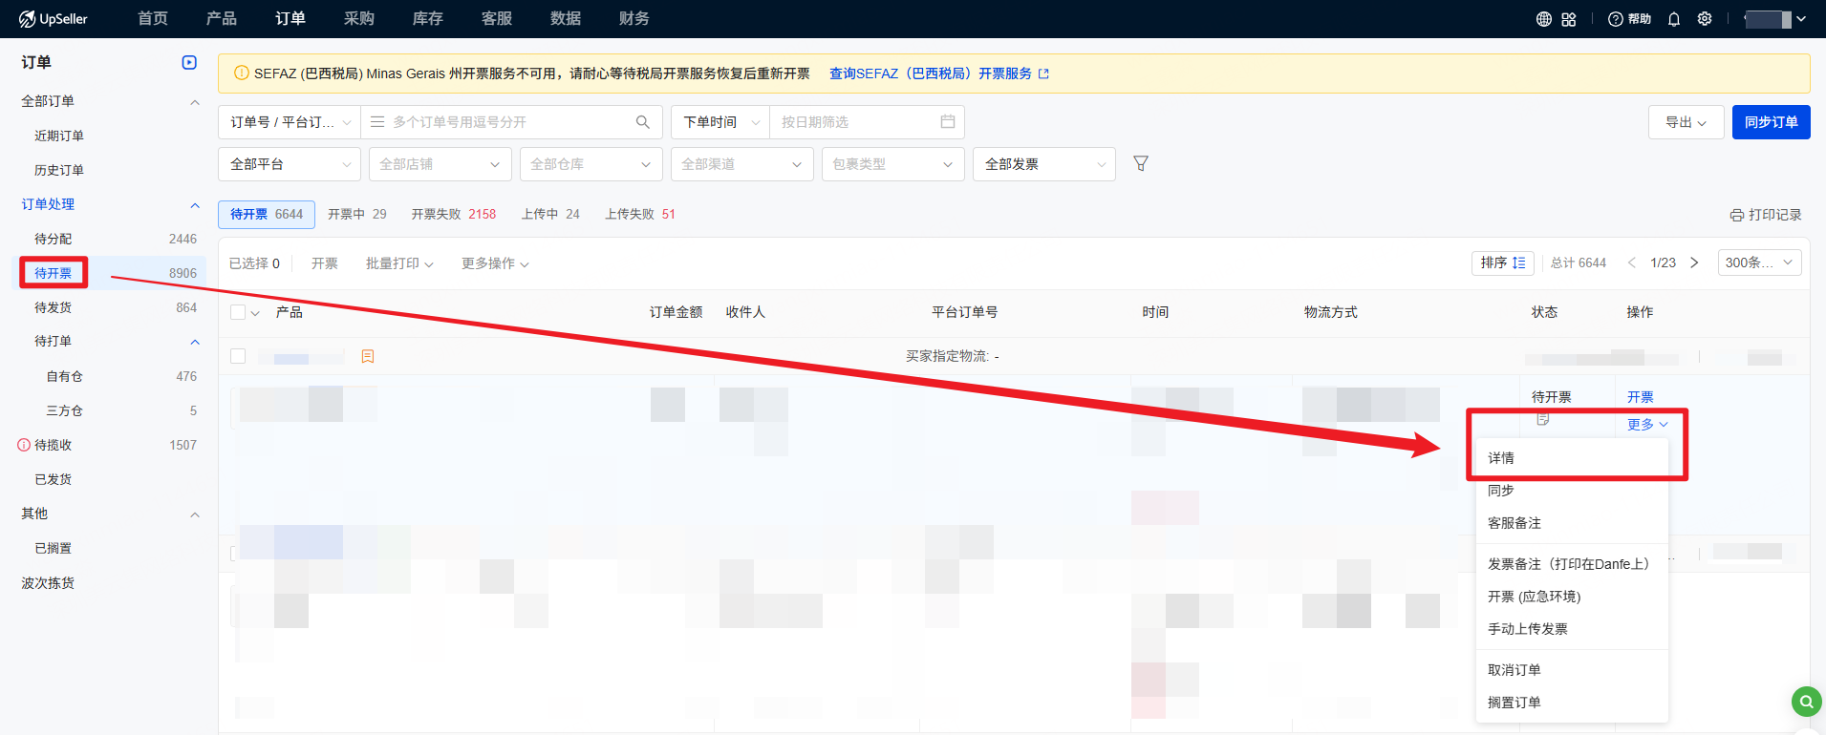Image resolution: width=1826 pixels, height=735 pixels.
Task: Open the apps grid icon
Action: coord(1569,19)
